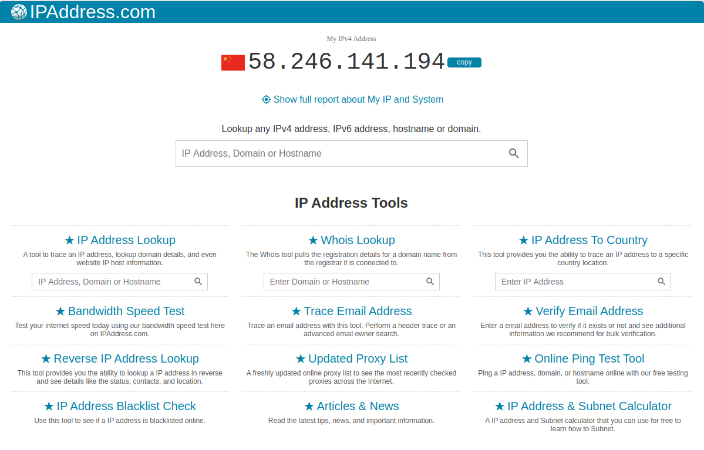This screenshot has width=704, height=450.
Task: Click the star icon next to Verify Email Address
Action: [528, 312]
